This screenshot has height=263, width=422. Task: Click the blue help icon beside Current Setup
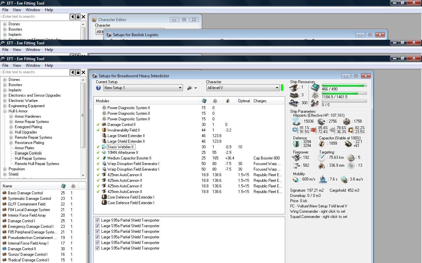point(98,88)
